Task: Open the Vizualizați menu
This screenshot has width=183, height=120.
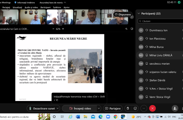Action: [17, 7]
